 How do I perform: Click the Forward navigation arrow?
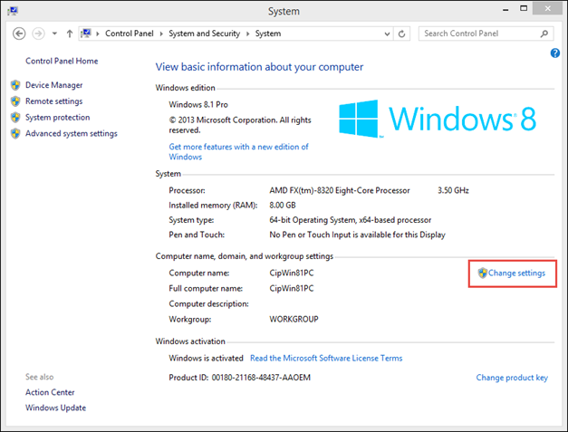click(x=38, y=34)
